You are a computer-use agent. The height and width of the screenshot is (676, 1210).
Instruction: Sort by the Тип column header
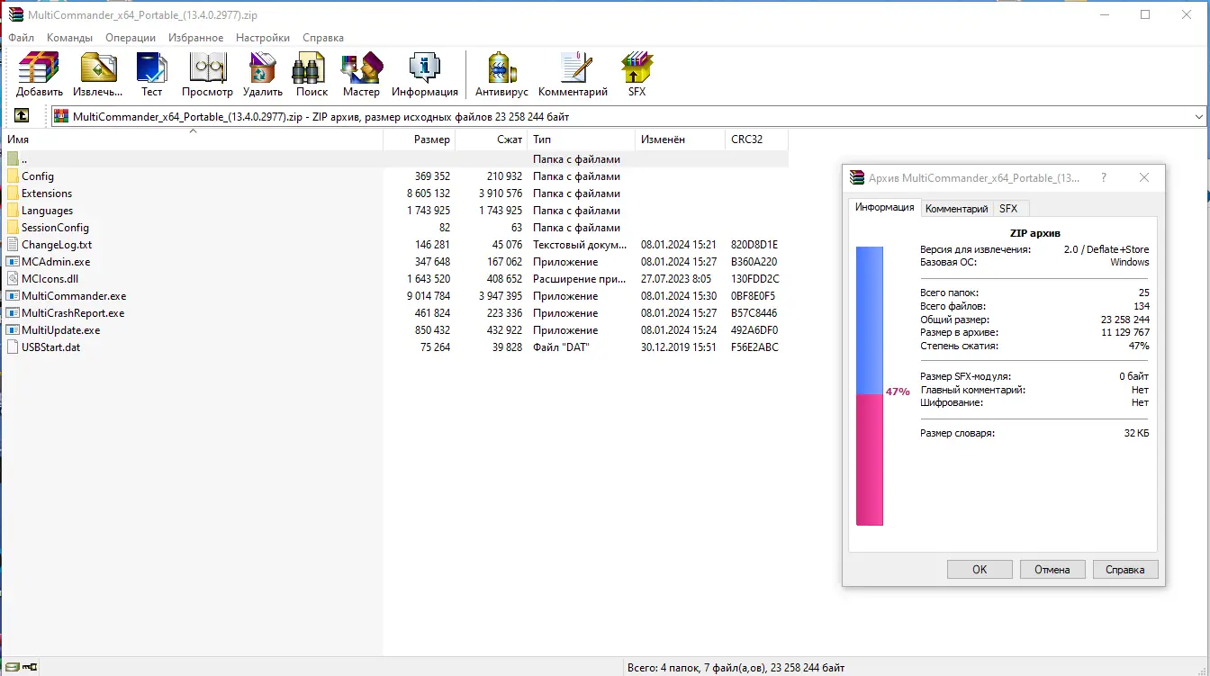click(582, 140)
